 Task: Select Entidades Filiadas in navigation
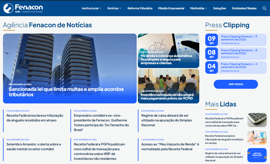(244, 8)
